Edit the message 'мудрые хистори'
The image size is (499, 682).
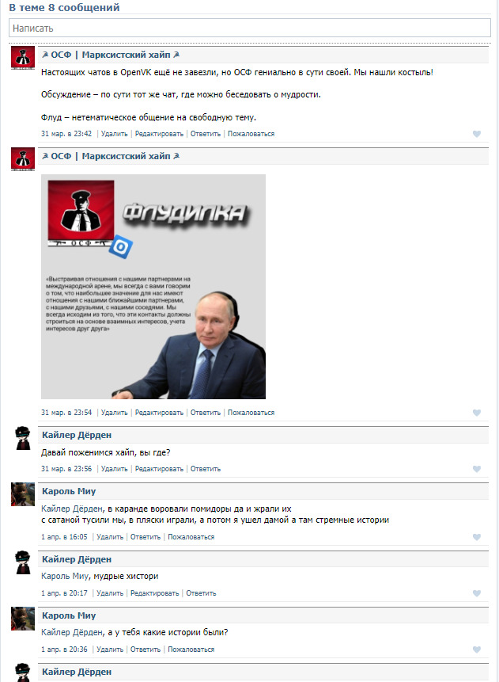pos(155,593)
